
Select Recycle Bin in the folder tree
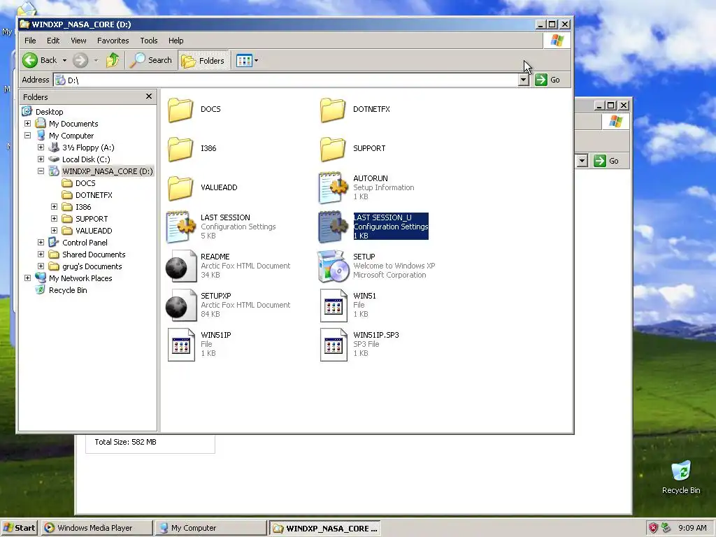68,290
